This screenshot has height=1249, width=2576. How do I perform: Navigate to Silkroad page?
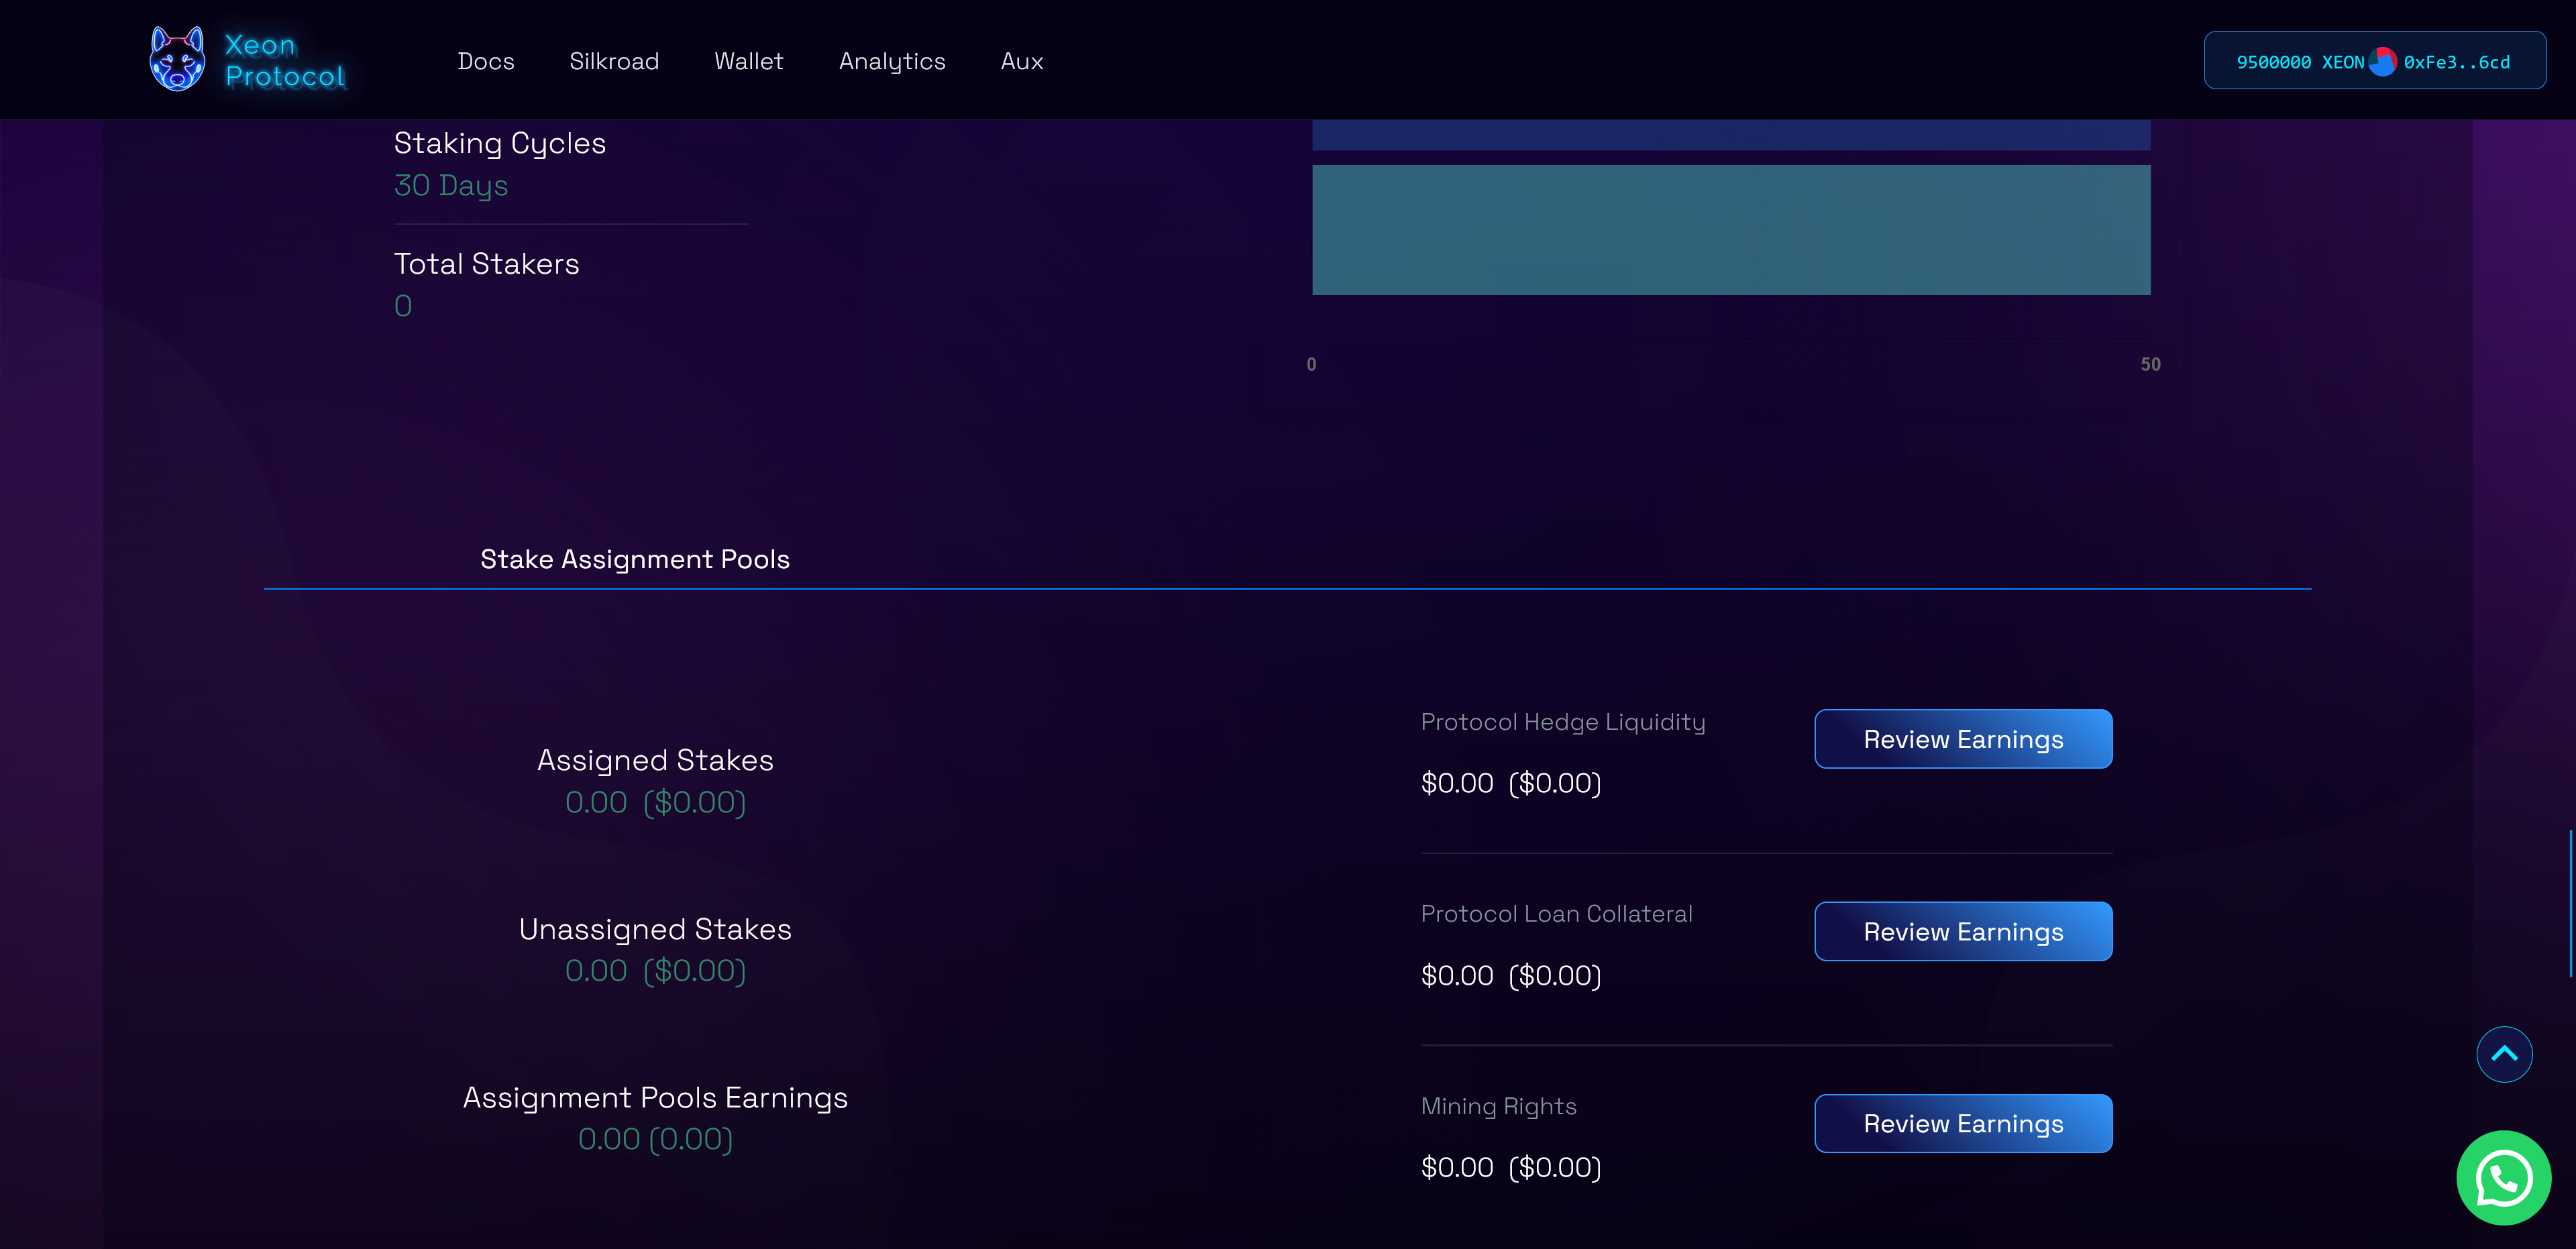click(x=614, y=61)
